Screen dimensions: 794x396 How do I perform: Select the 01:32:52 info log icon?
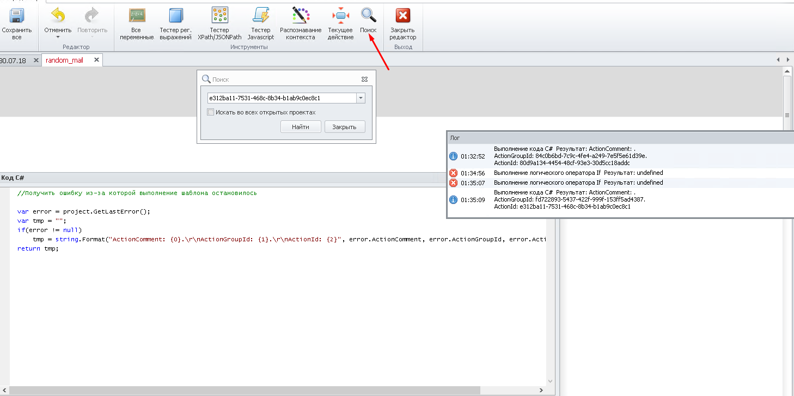click(x=453, y=156)
